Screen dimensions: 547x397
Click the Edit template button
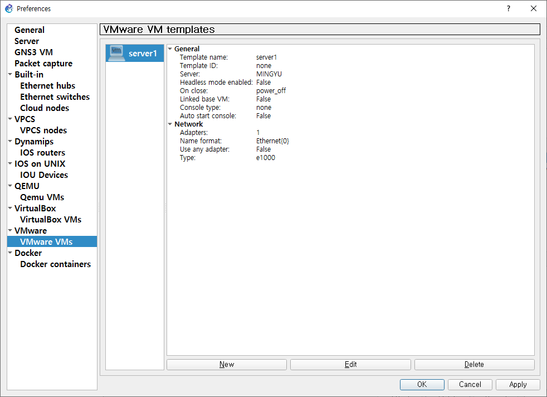[x=350, y=365]
